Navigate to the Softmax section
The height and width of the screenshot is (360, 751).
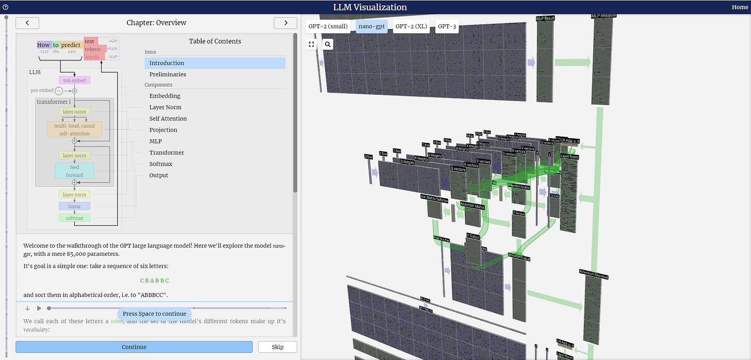(161, 164)
